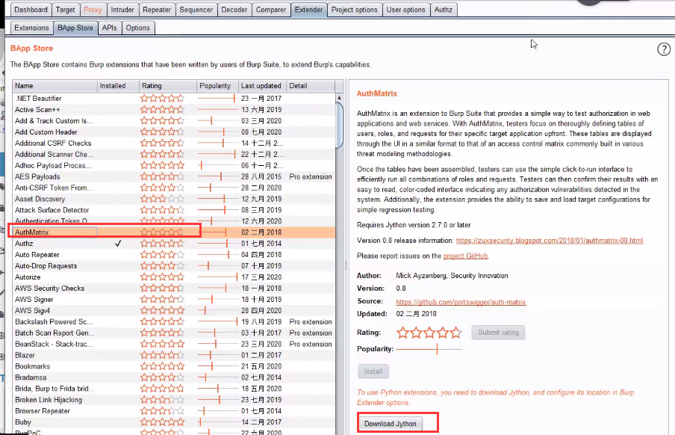
Task: Select the AWS Security Checks row
Action: pos(52,289)
